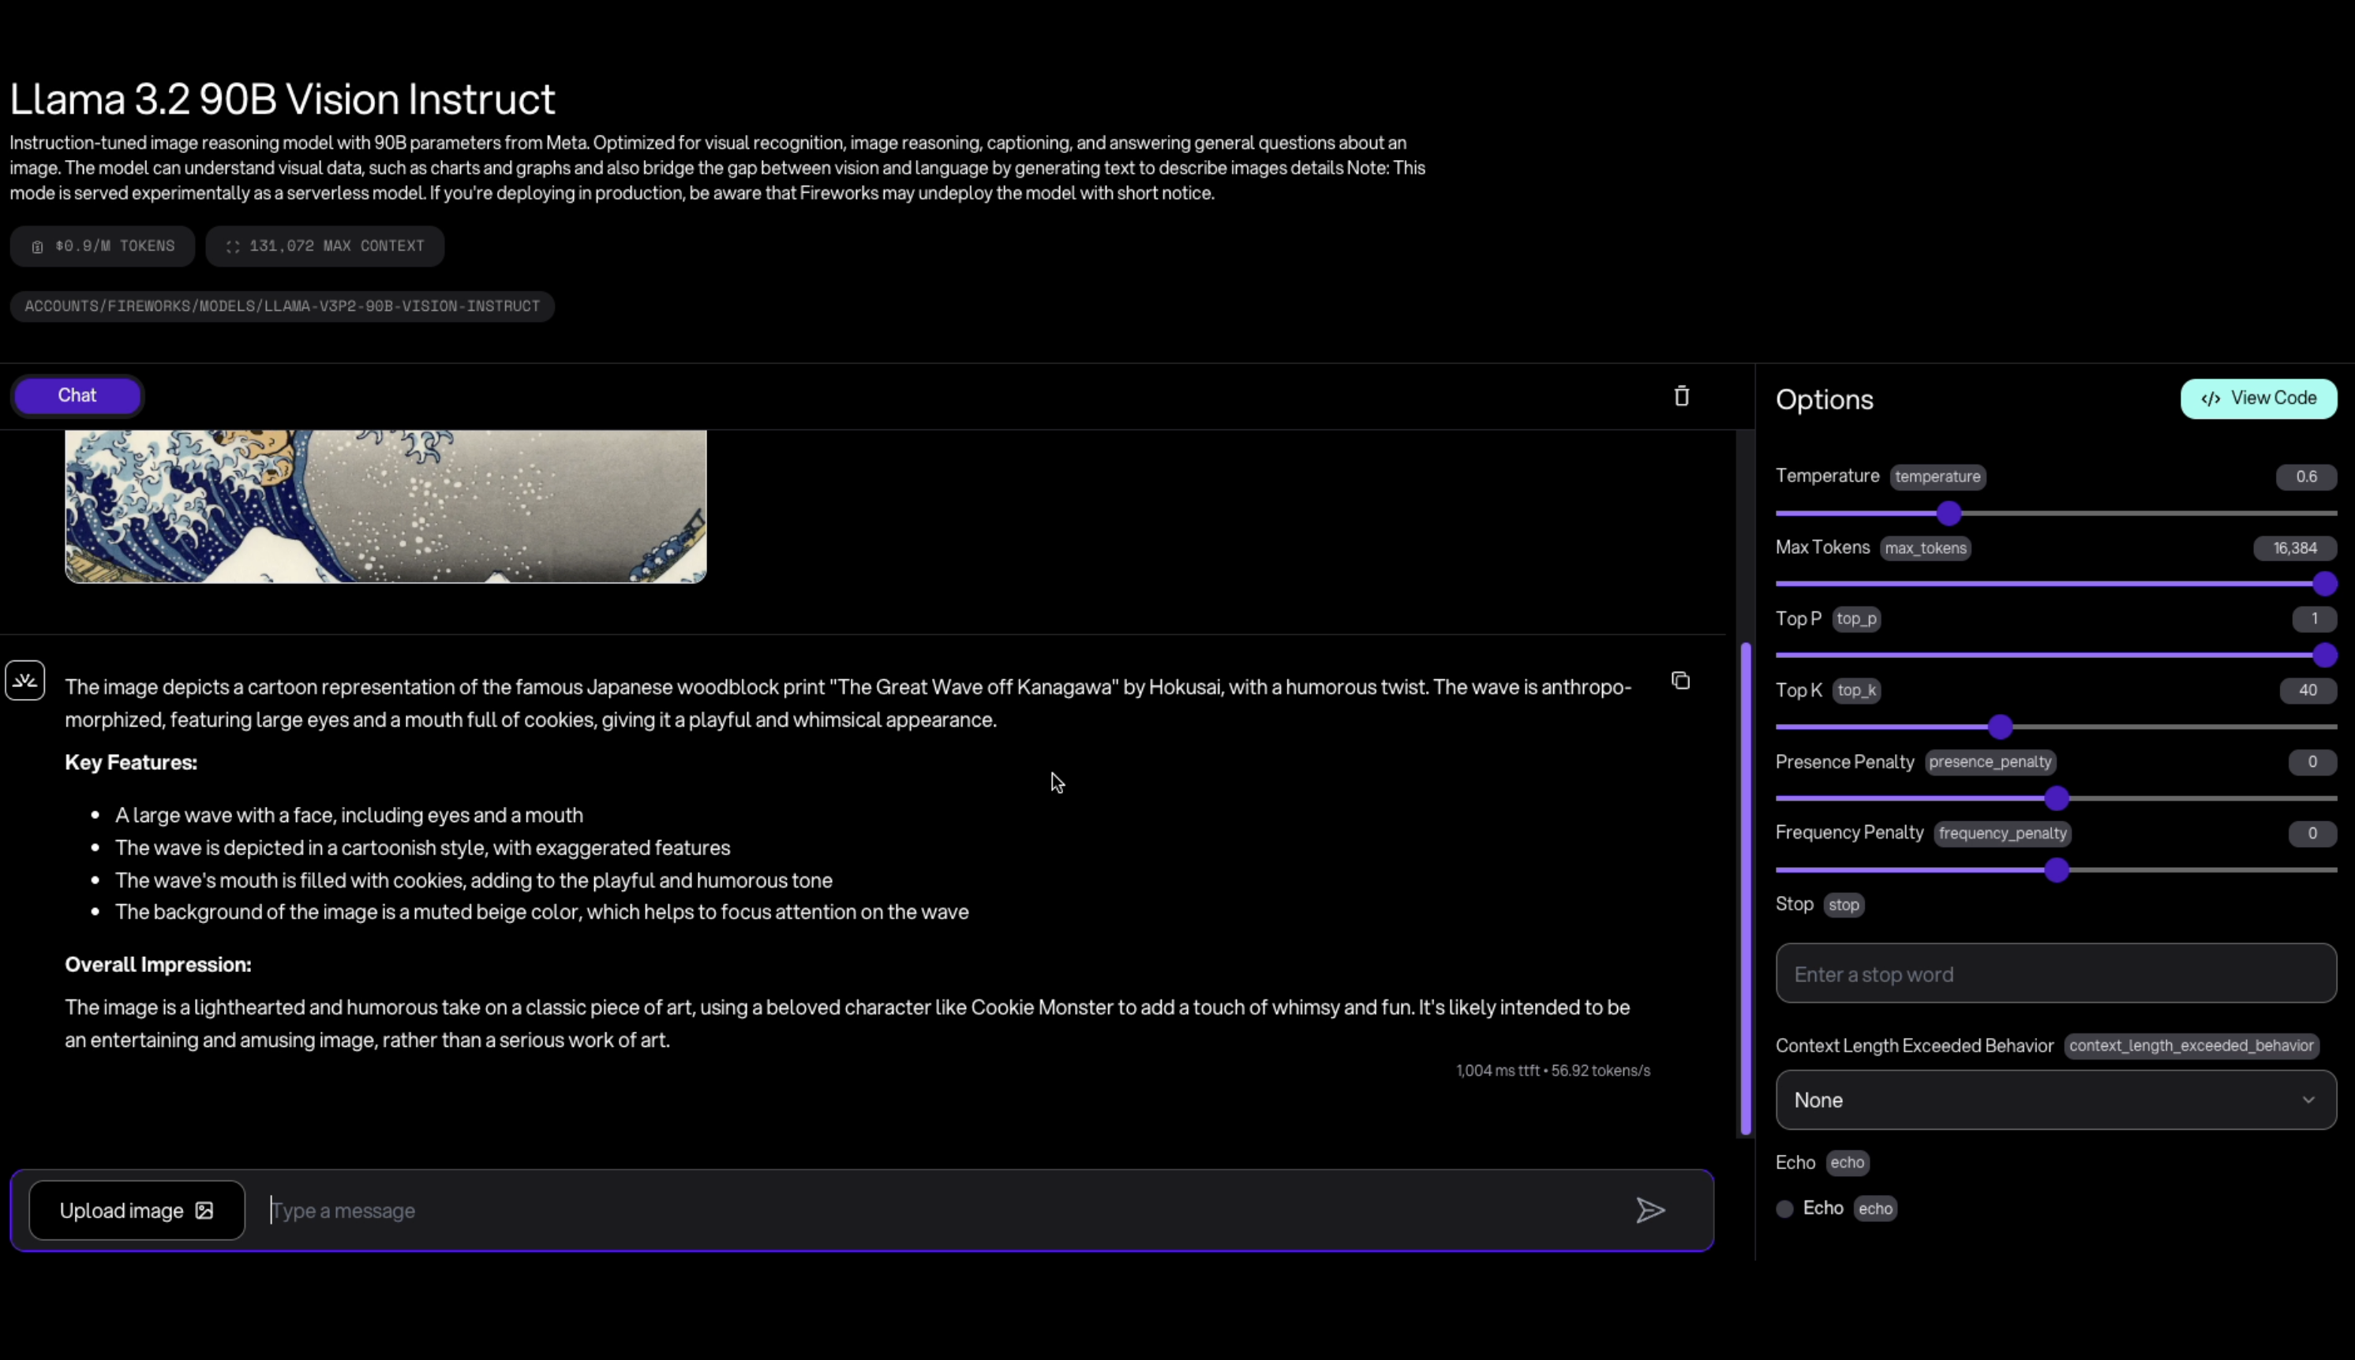The width and height of the screenshot is (2355, 1360).
Task: Delete the chat with the trash icon
Action: point(1681,396)
